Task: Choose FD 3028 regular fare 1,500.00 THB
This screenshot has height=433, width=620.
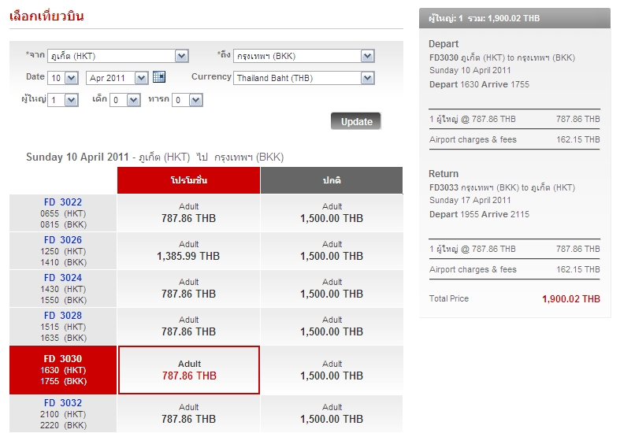Action: (332, 327)
